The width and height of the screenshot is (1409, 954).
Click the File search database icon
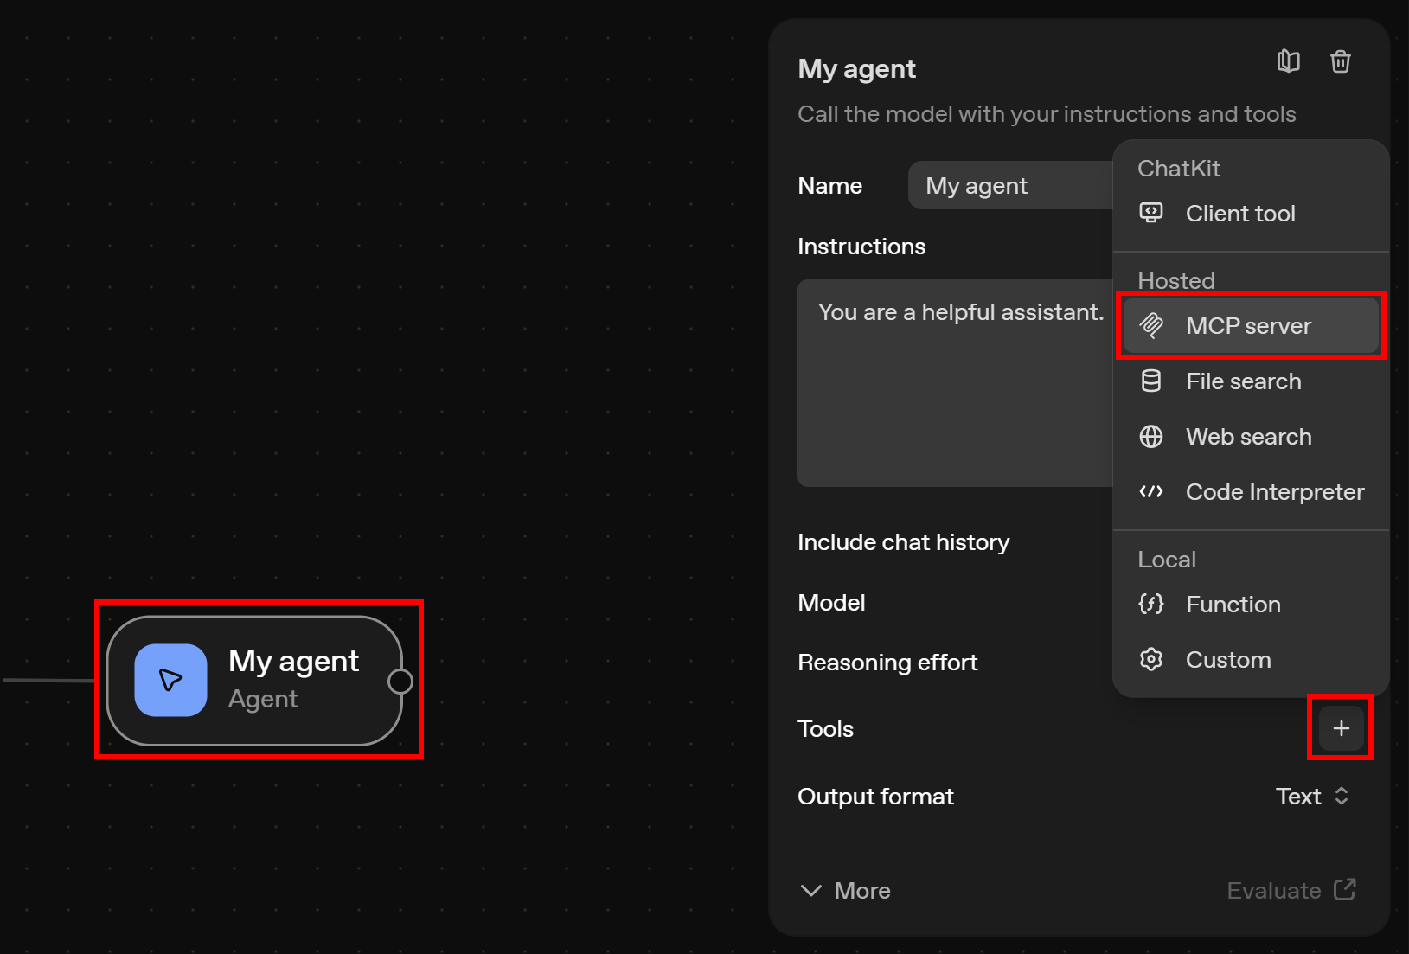tap(1150, 381)
